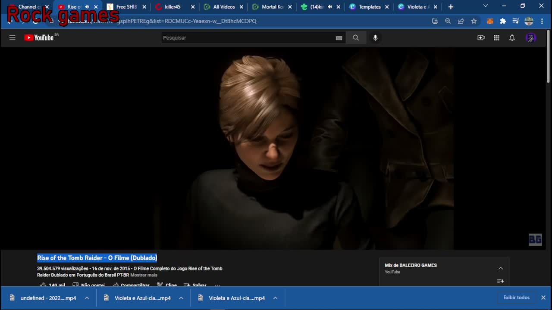Mute the Rise of Tomb Raider tab audio
Screen dimensions: 552x310
coord(88,7)
